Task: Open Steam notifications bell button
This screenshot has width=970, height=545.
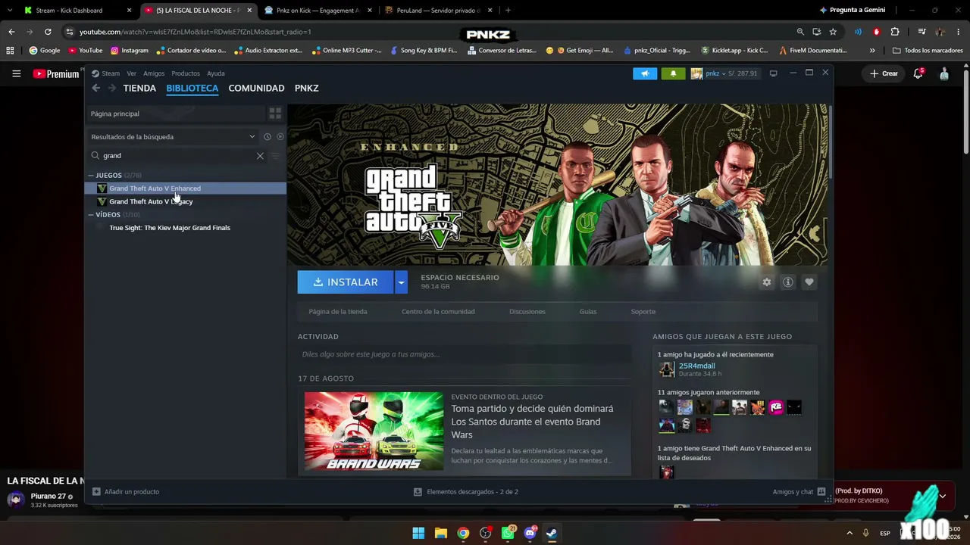Action: click(x=673, y=73)
